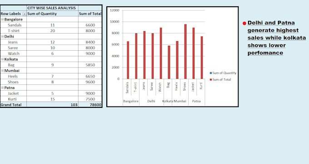Click the Patna axis category label
Viewport: 309px width, 164px height.
196,101
